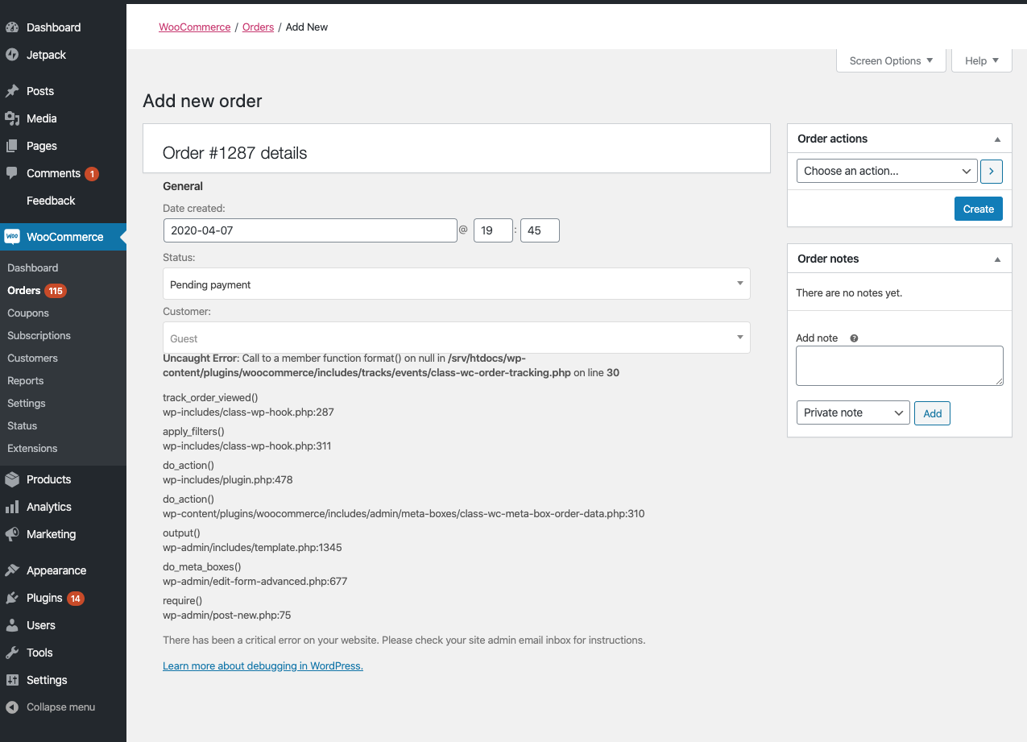
Task: Click the Posts pushpin icon
Action: pyautogui.click(x=12, y=91)
